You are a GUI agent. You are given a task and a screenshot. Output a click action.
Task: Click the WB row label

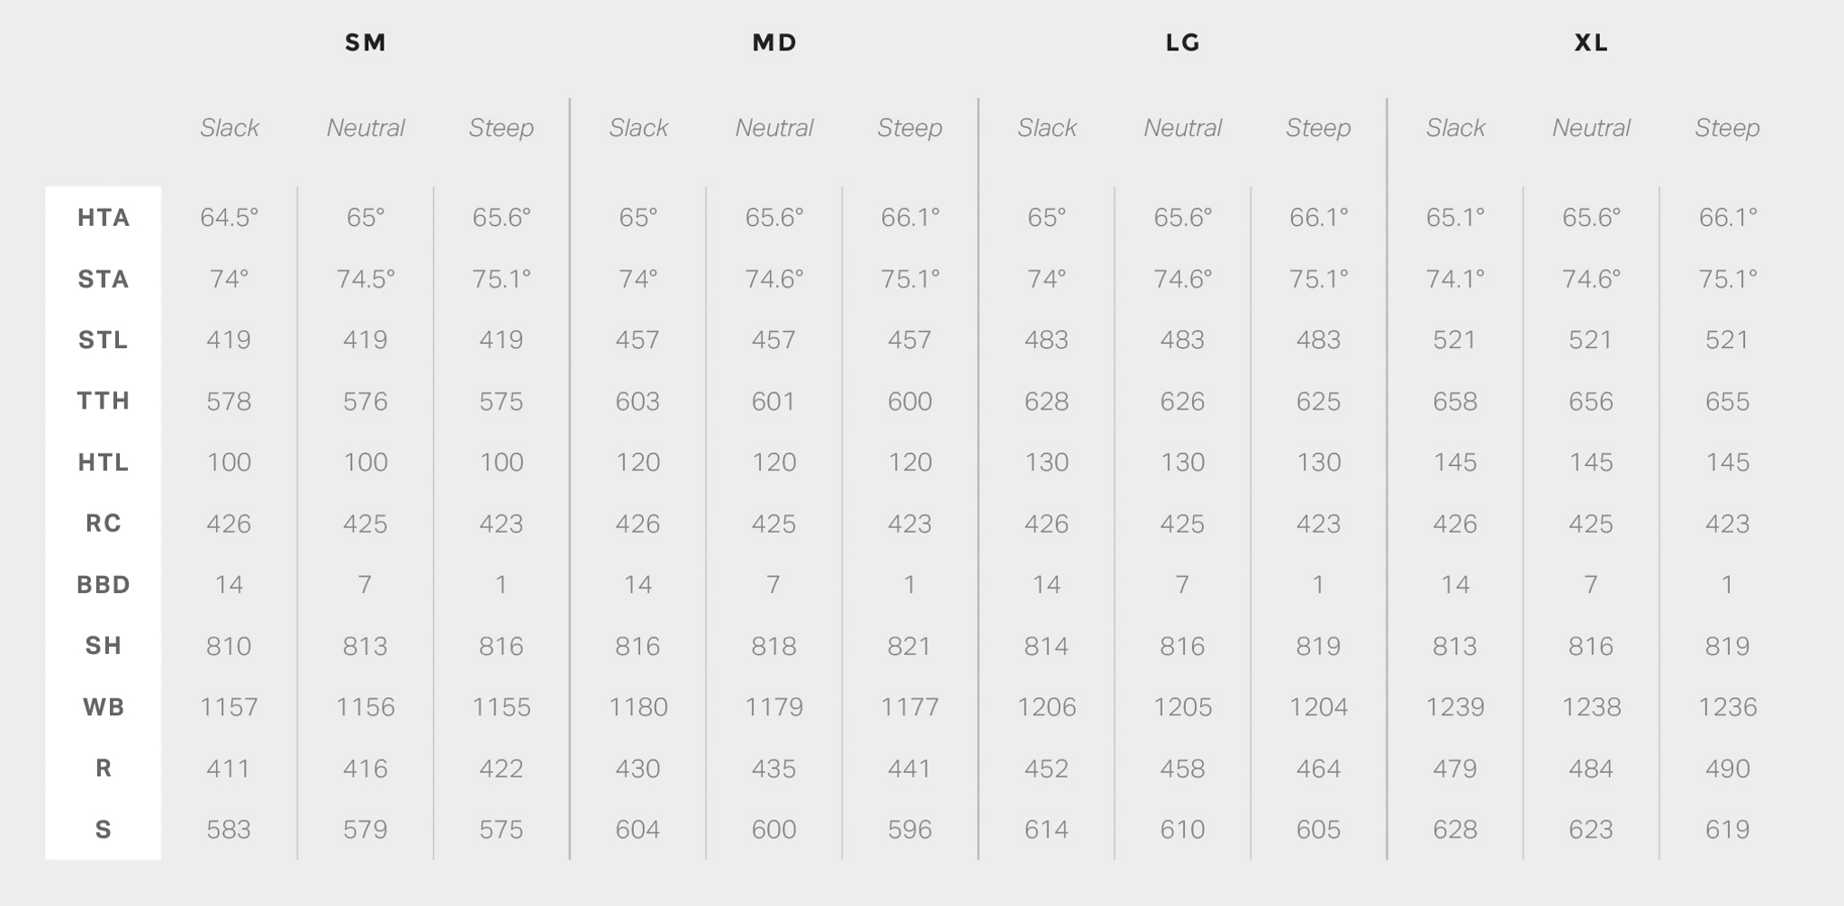(x=104, y=707)
